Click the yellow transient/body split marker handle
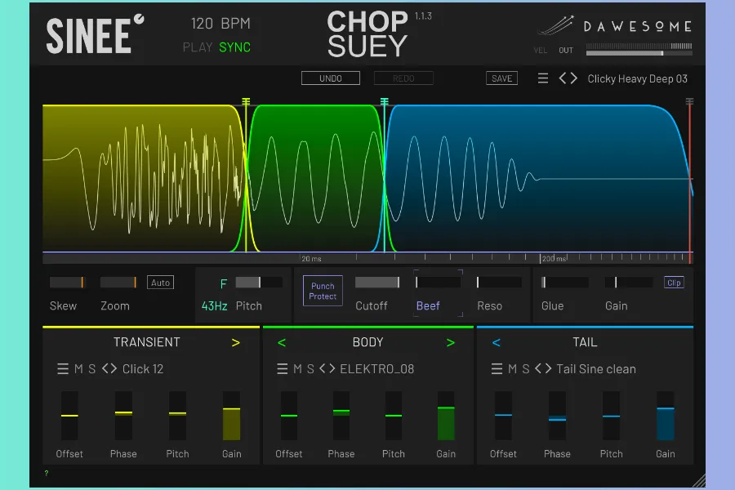The image size is (735, 490). point(246,101)
